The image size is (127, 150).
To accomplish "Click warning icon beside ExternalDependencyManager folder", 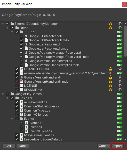I will click(110, 23).
